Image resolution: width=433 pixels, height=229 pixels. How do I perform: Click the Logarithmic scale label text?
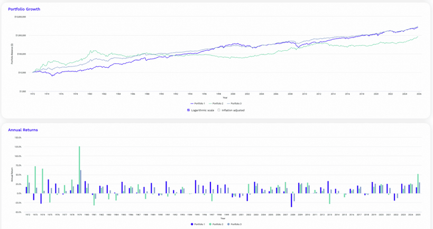[x=202, y=110]
